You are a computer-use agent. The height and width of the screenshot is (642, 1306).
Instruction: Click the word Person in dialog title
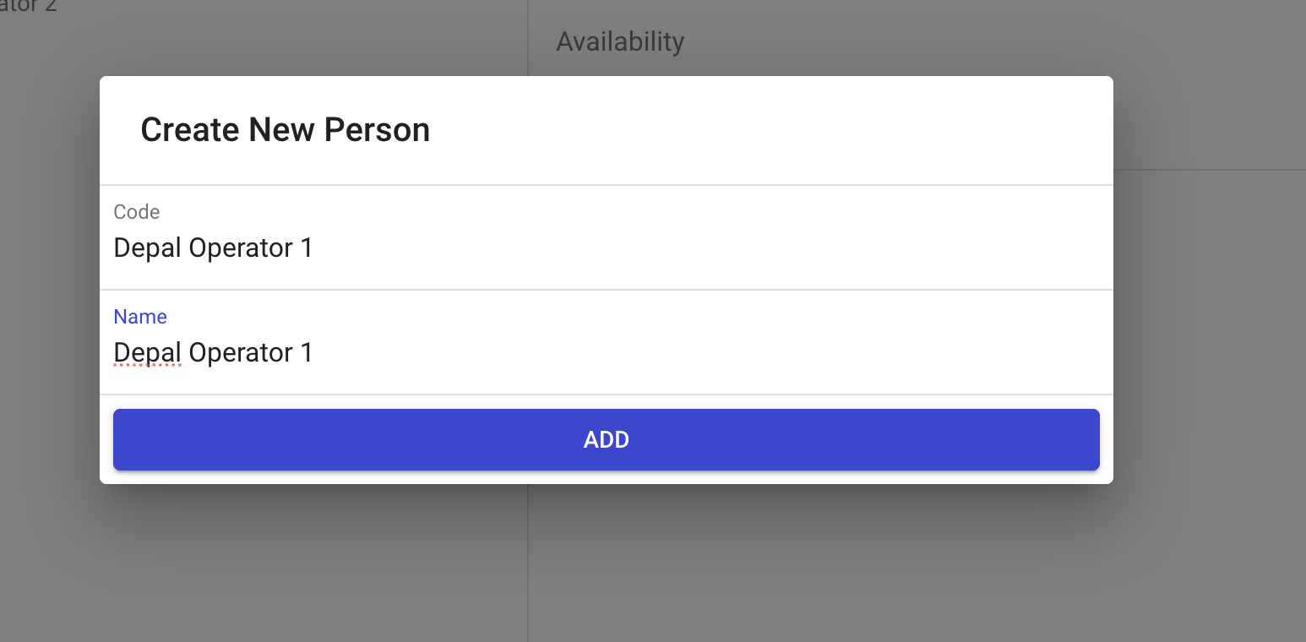click(x=377, y=130)
